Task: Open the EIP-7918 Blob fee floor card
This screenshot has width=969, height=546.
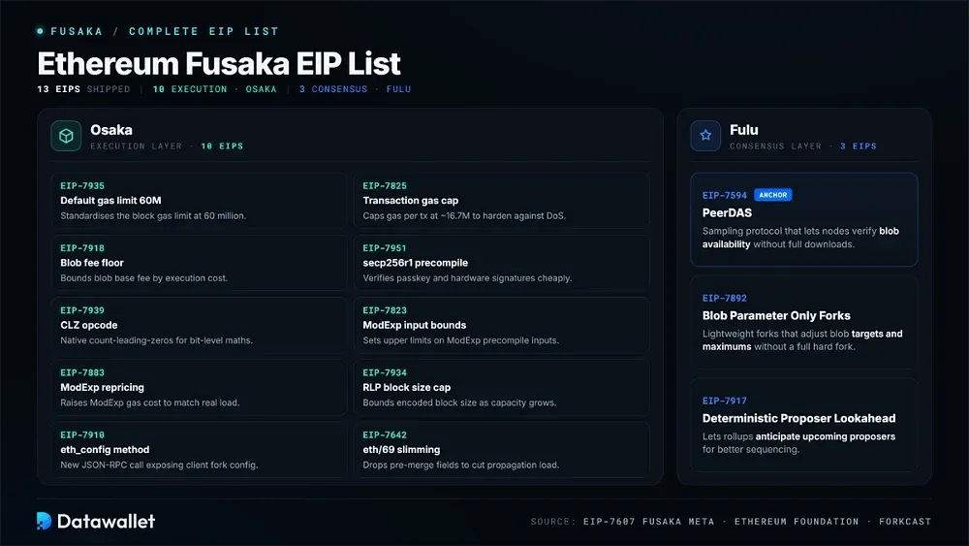Action: point(199,263)
